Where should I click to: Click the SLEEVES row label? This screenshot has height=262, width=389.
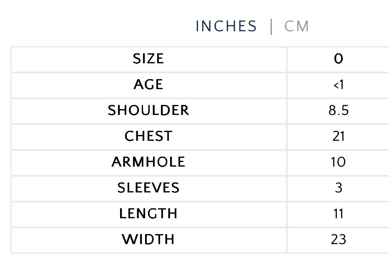point(148,188)
